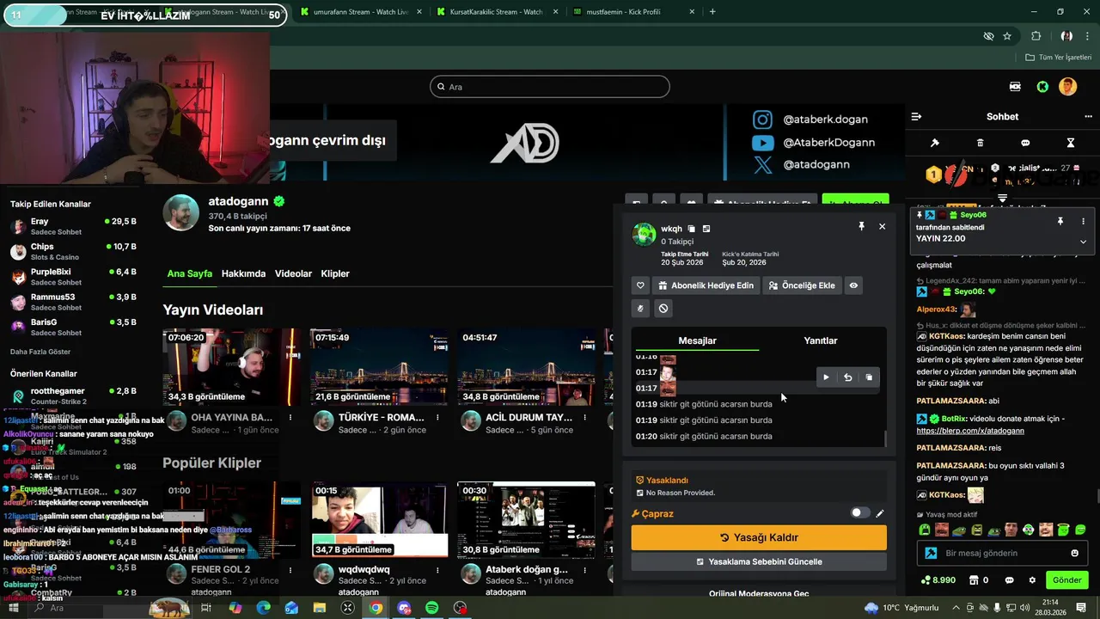Open pinned message options menu
Viewport: 1100px width, 619px height.
click(1083, 221)
